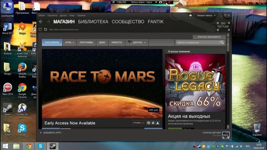The image size is (267, 150).
Task: Open Steam inbox envelope icon
Action: pos(190,15)
